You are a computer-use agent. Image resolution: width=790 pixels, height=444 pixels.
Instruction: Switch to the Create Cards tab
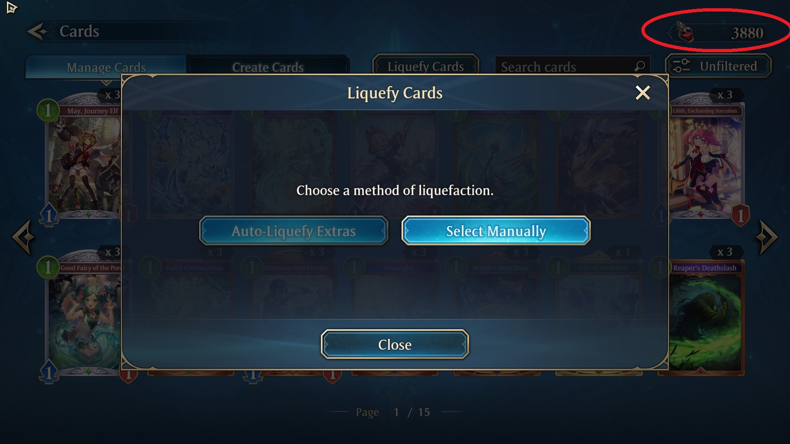coord(268,67)
